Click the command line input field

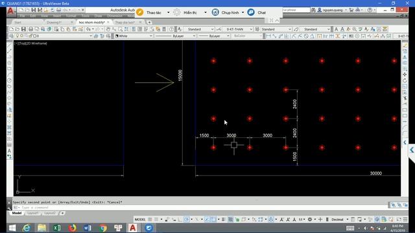[201, 208]
